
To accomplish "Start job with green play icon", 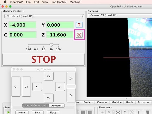I will 8,112.
